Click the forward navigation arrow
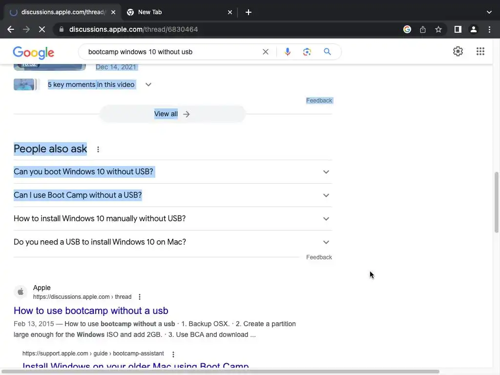 [x=26, y=29]
